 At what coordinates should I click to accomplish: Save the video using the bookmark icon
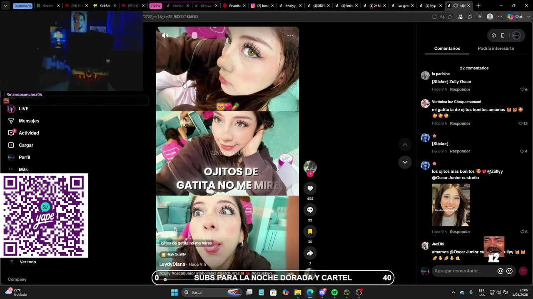[x=310, y=232]
